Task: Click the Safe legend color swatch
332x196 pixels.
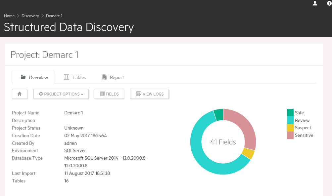Action: 290,113
